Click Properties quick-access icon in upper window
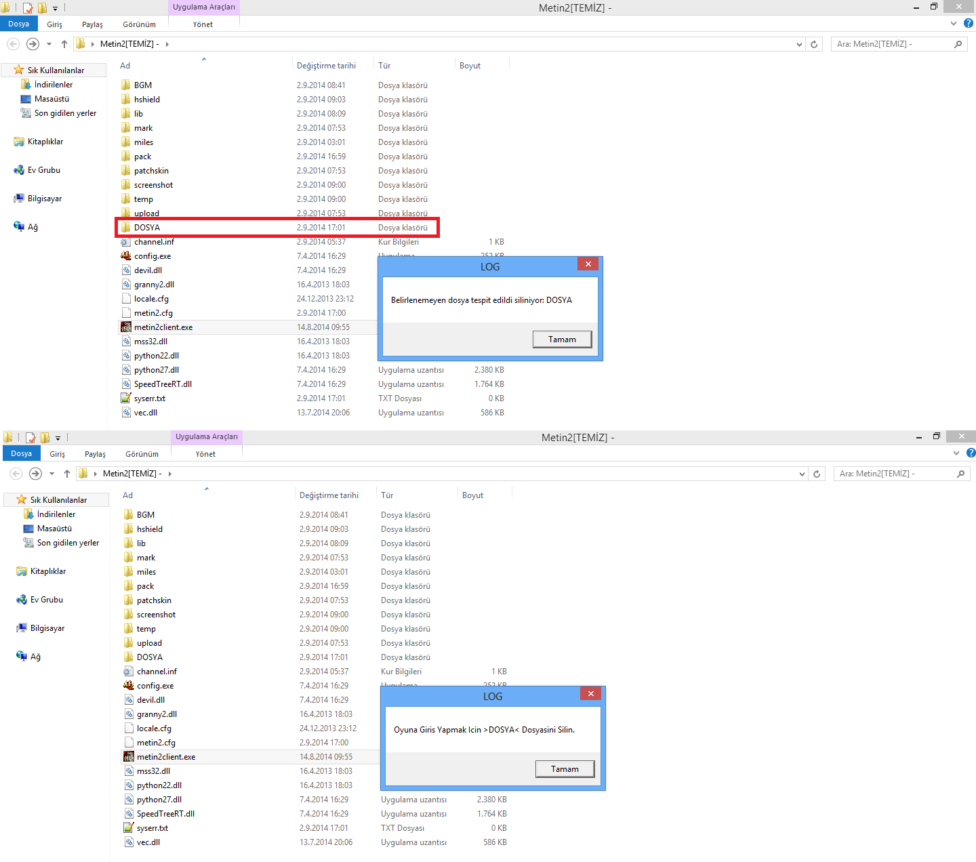Image resolution: width=976 pixels, height=862 pixels. [x=28, y=8]
